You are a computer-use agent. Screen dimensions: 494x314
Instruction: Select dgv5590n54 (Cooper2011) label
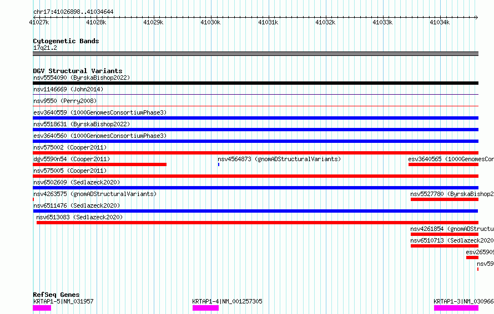(72, 159)
